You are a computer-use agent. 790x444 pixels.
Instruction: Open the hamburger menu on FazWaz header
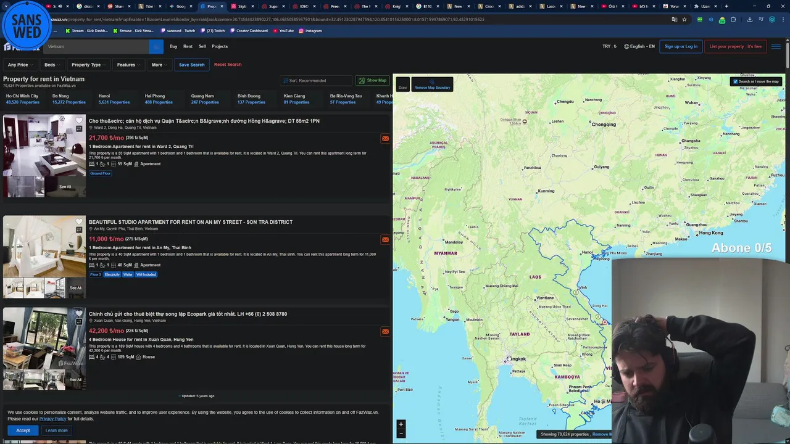click(776, 46)
